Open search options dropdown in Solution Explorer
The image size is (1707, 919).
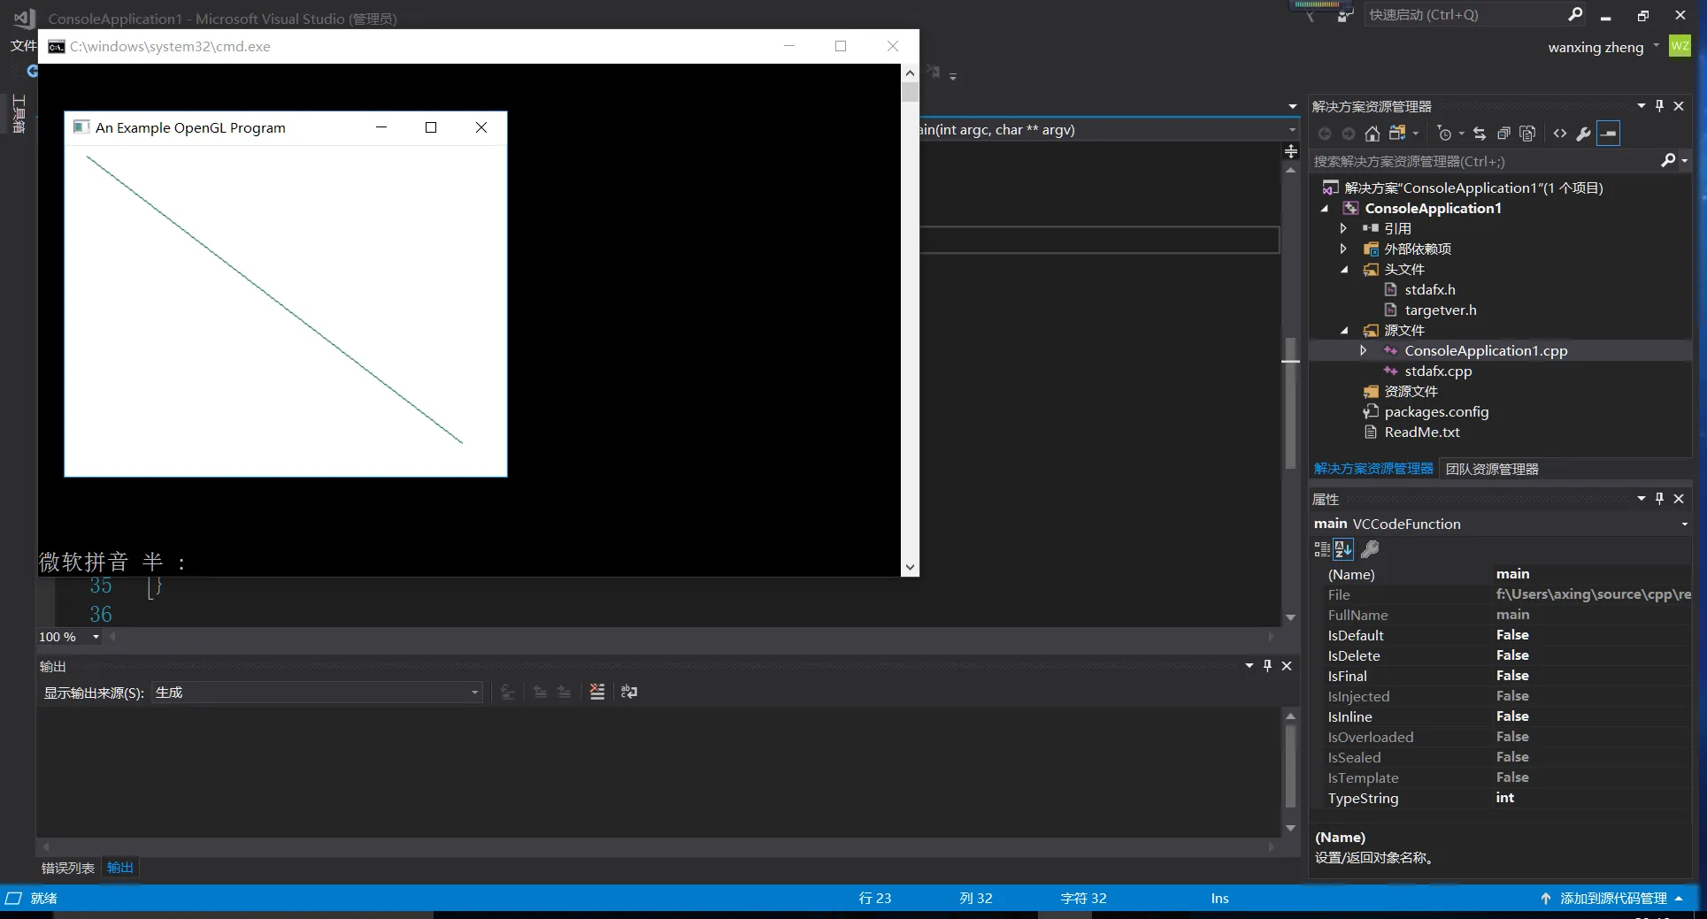click(1684, 161)
